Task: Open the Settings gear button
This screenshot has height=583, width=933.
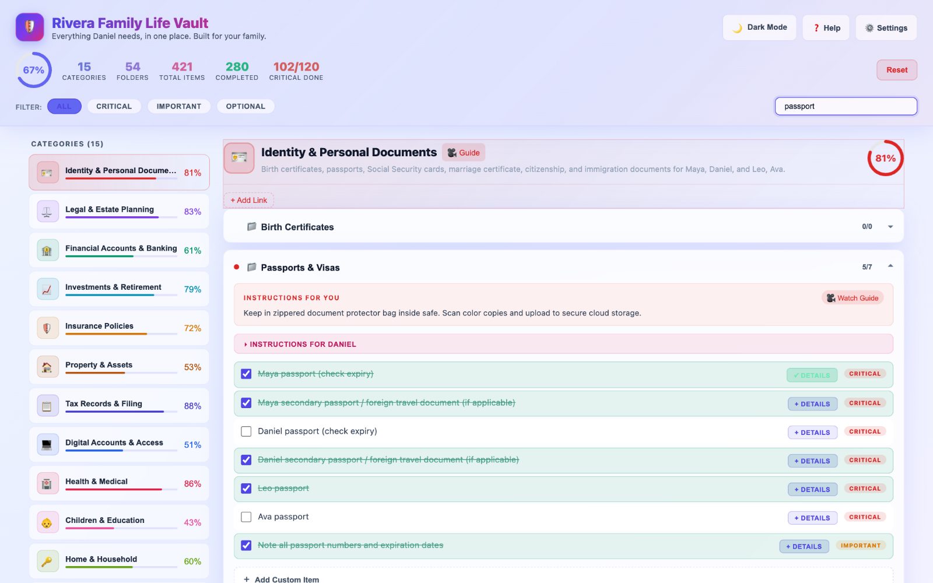Action: pos(886,27)
